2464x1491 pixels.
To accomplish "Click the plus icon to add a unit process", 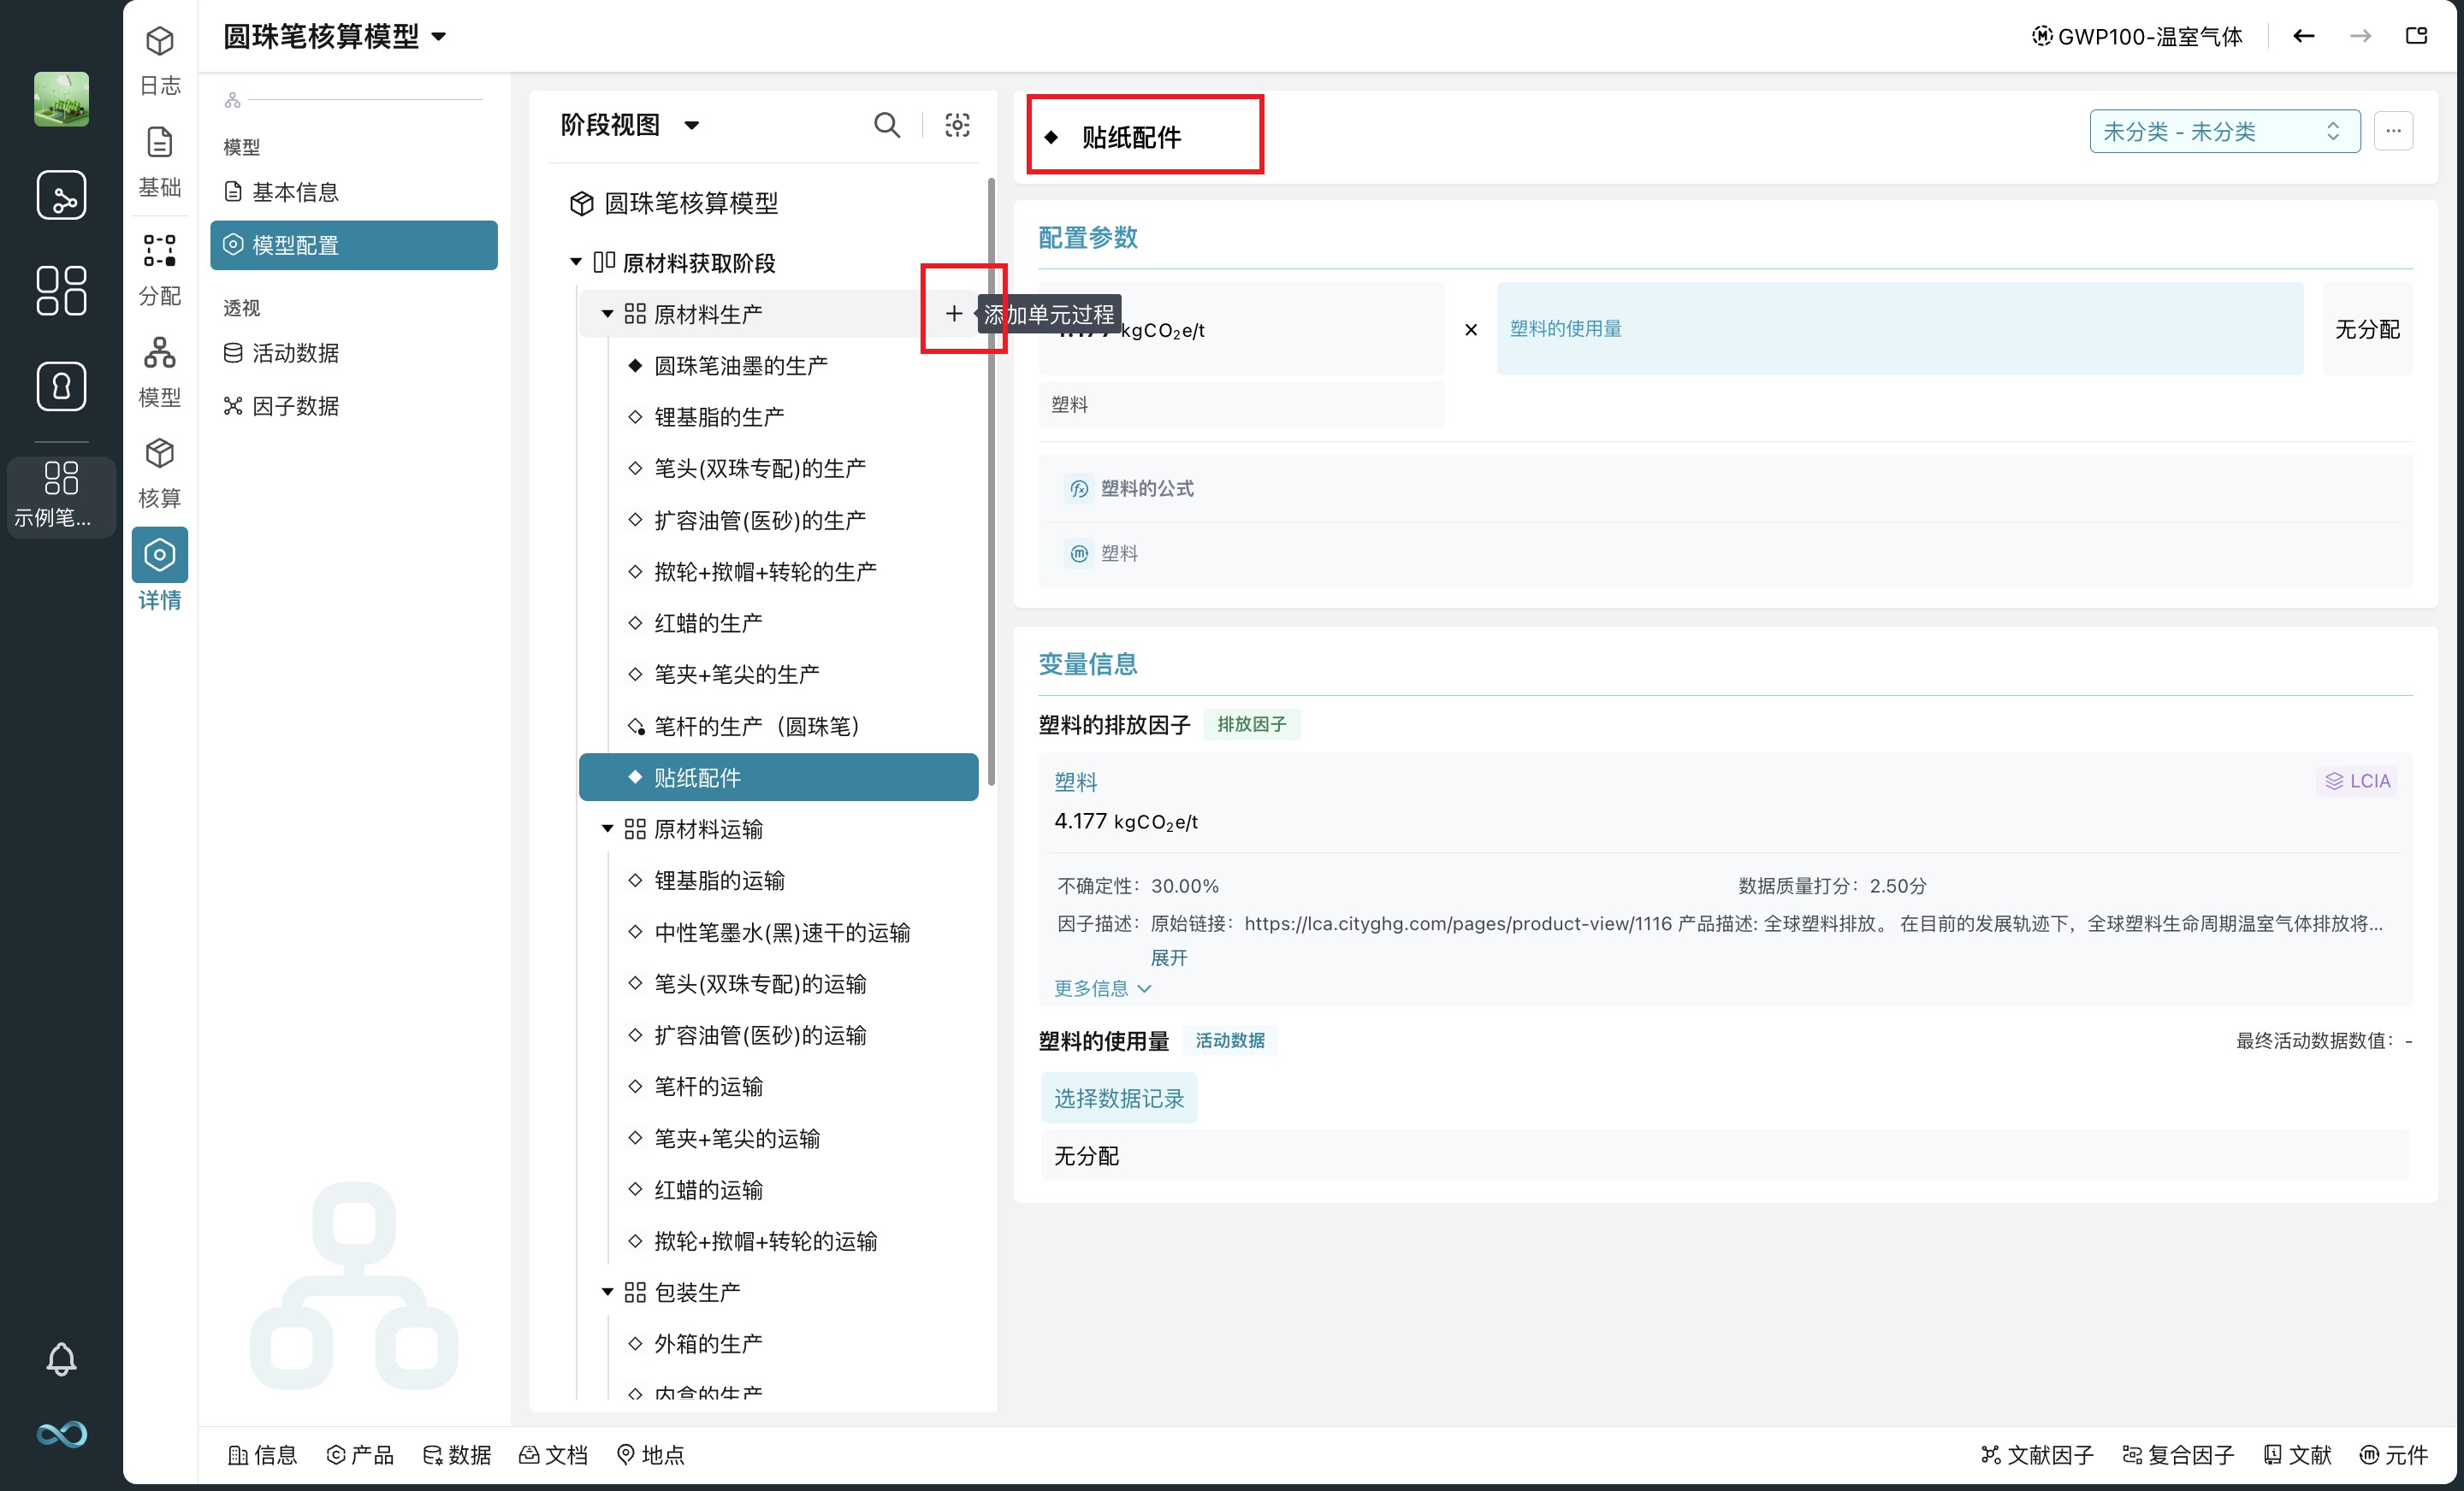I will pos(954,314).
